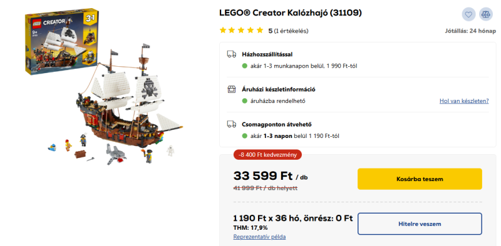Buy on credit with Hitelre veszem
Viewport: 501px width, 246px height.
coord(420,224)
